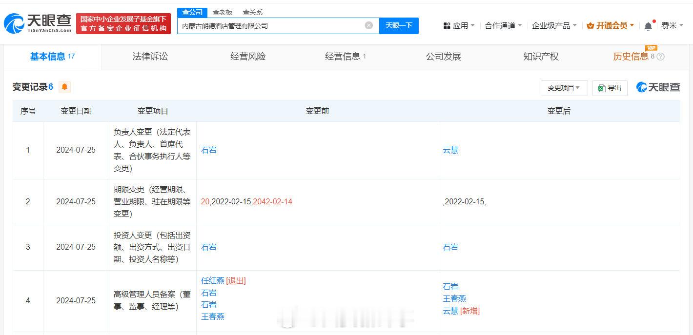Click the 变更后 column header
Viewport: 693px width, 335px height.
(x=559, y=111)
